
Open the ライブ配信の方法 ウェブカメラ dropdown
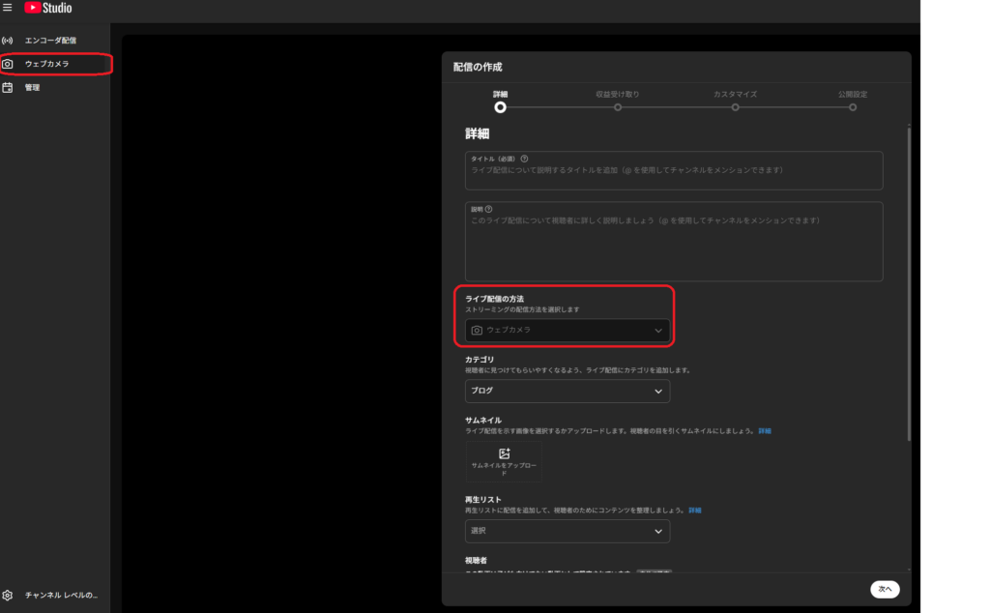[568, 331]
